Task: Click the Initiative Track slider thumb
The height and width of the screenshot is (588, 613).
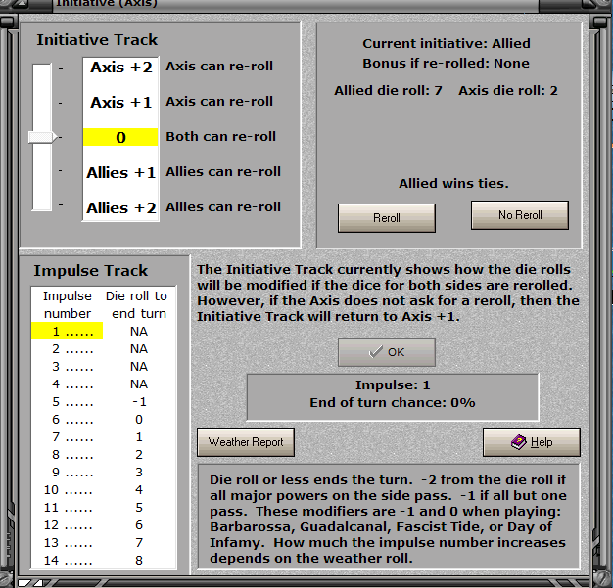Action: pyautogui.click(x=43, y=137)
